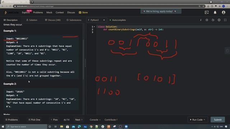Image resolution: width=230 pixels, height=129 pixels.
Task: Click the 'Example 2:' heading
Action: pos(10,84)
